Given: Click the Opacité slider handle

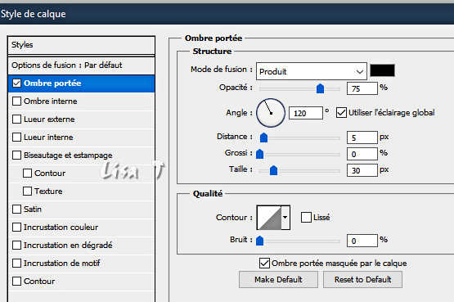Looking at the screenshot, I should point(320,88).
